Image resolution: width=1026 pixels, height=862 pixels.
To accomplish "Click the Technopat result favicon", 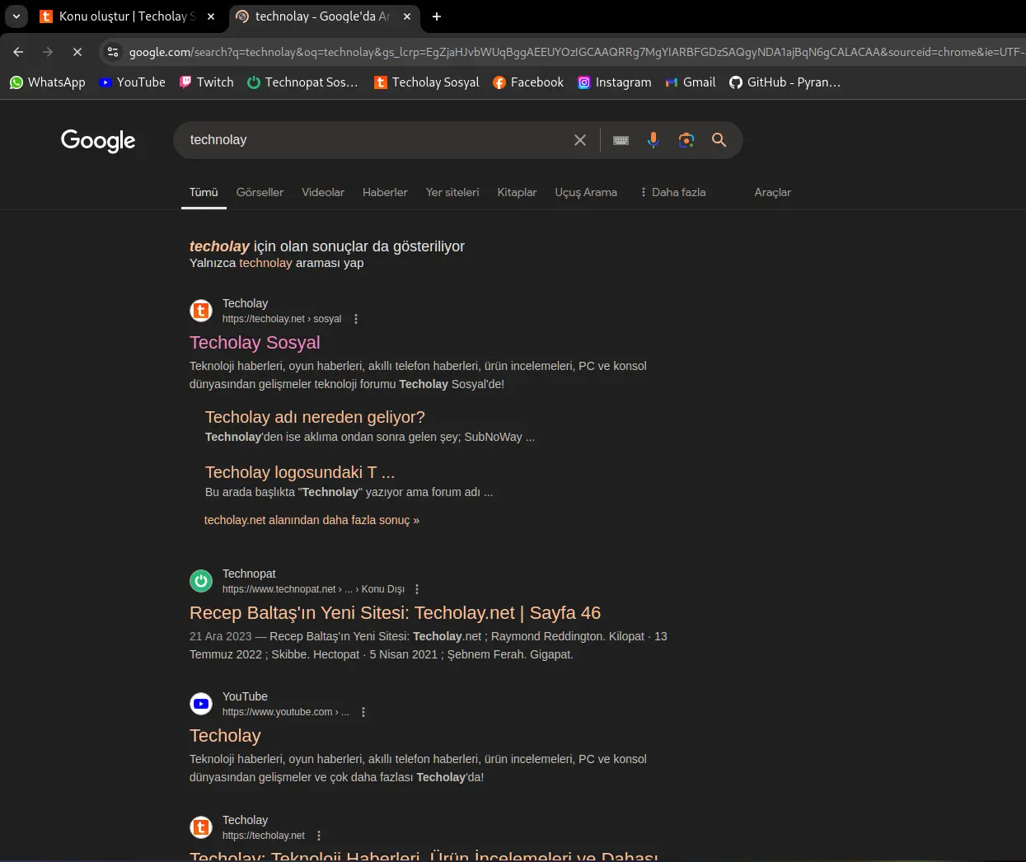I will tap(201, 581).
